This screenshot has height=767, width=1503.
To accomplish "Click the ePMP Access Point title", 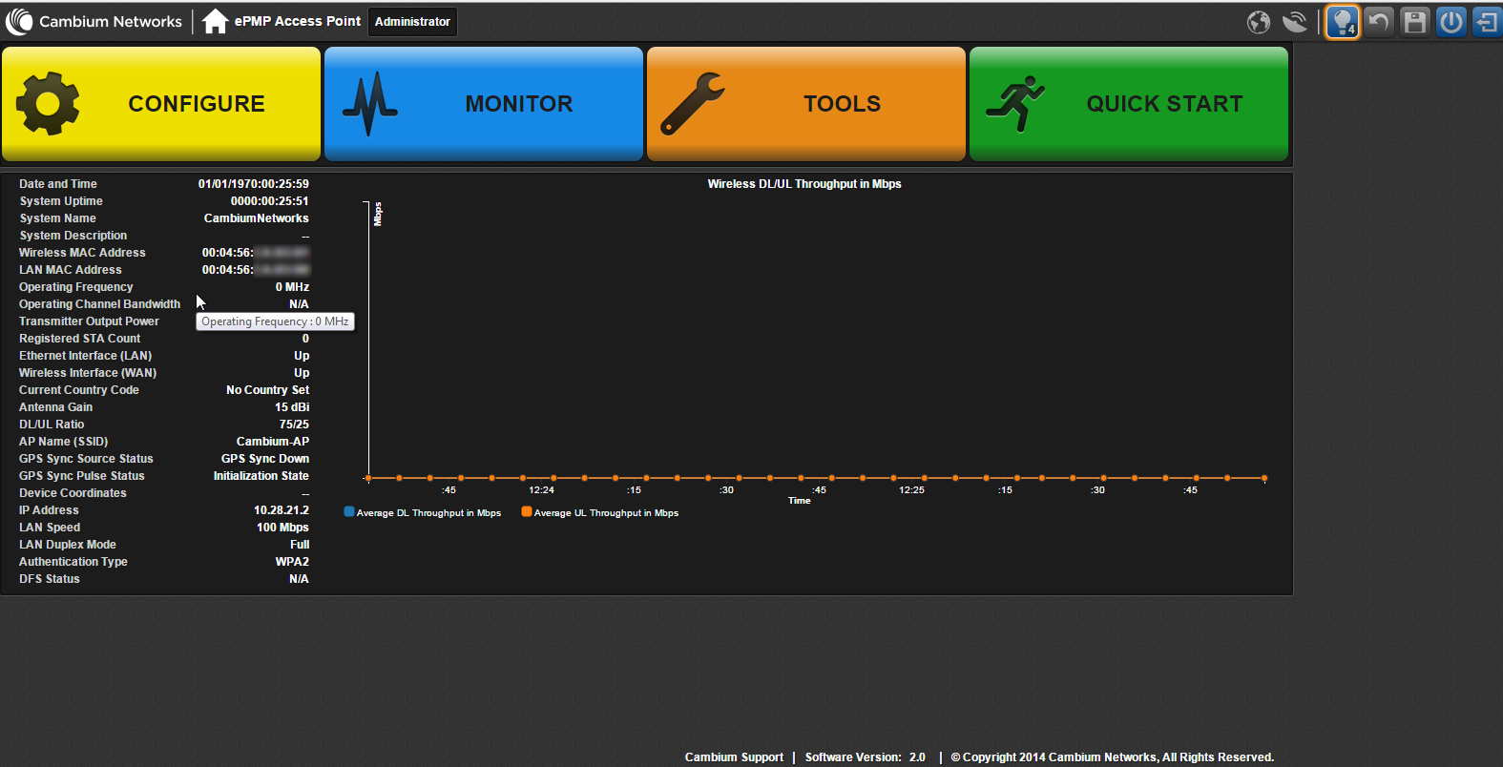I will pyautogui.click(x=298, y=21).
